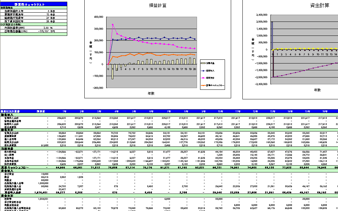338x211 pixels.
Task: Select the 2,052 cell in the 1年 column
Action: pyautogui.click(x=63, y=177)
